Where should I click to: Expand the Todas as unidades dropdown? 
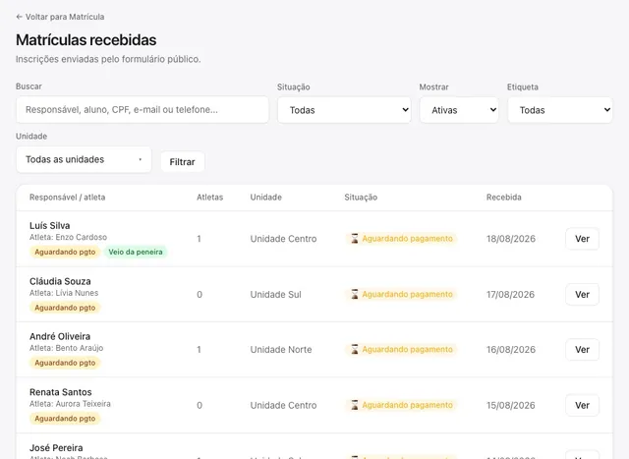(x=84, y=159)
